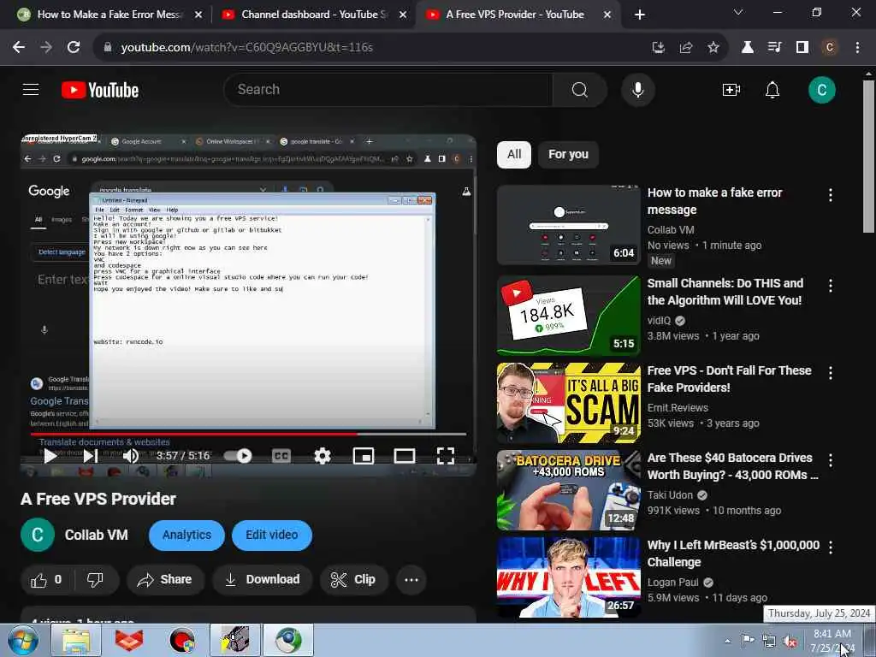Select the For you filter chip
This screenshot has height=657, width=876.
568,154
